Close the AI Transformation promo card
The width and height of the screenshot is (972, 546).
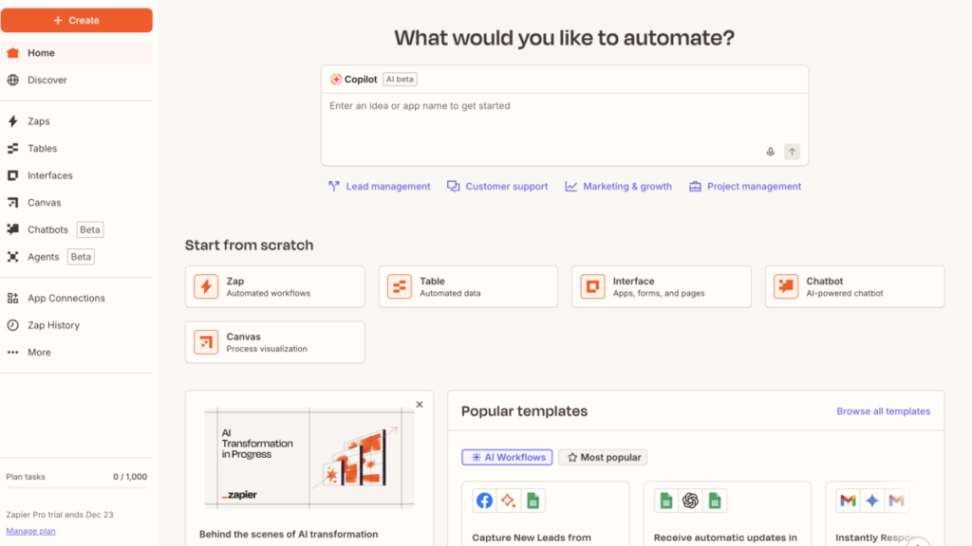420,405
